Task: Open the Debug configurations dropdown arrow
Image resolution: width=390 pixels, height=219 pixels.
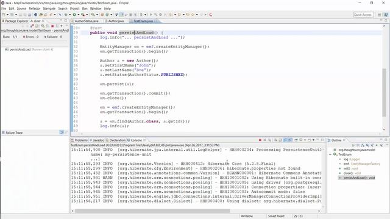Action: click(x=70, y=15)
